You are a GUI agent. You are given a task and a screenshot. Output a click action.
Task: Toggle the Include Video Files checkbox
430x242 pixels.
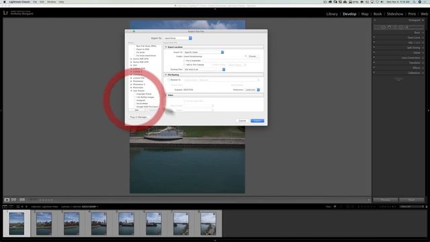coord(185,101)
